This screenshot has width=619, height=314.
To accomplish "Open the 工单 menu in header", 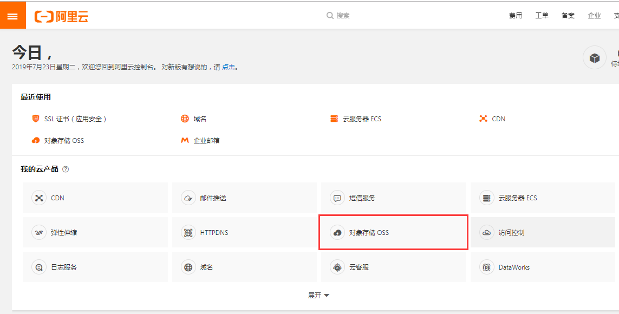I will tap(542, 16).
